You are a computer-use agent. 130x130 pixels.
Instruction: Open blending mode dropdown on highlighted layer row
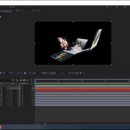pos(3,88)
